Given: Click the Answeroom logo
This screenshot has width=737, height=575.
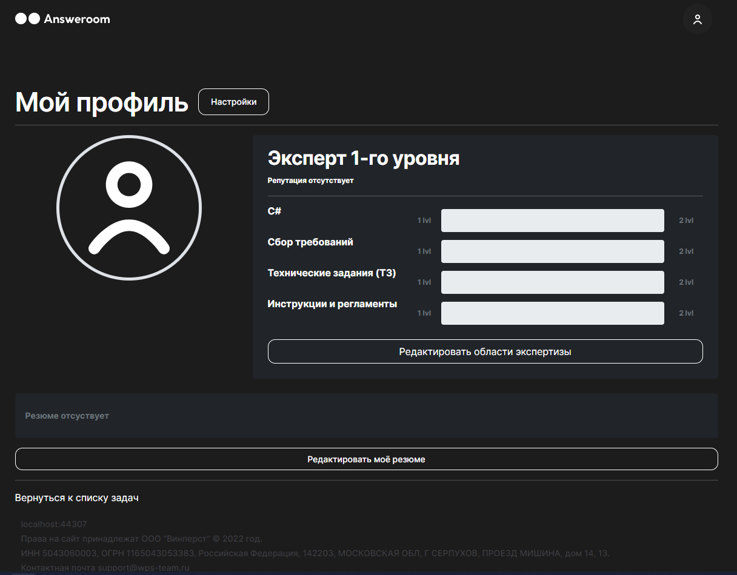Looking at the screenshot, I should click(62, 19).
